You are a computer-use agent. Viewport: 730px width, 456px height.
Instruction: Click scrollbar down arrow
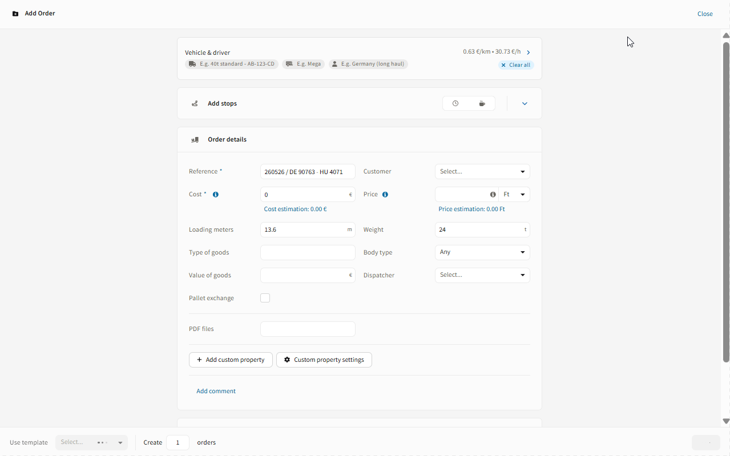pos(726,421)
